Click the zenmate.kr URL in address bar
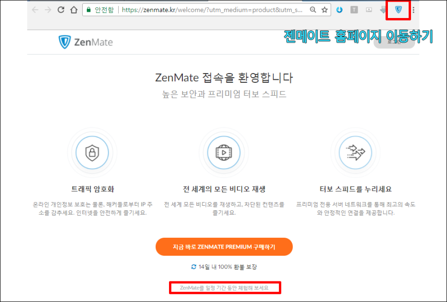Image resolution: width=447 pixels, height=302 pixels. [212, 10]
